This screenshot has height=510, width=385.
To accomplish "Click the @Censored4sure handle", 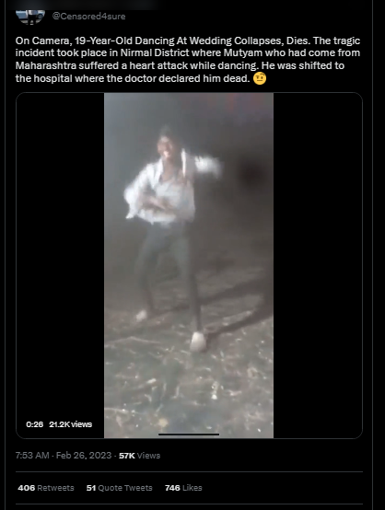I will [x=88, y=17].
